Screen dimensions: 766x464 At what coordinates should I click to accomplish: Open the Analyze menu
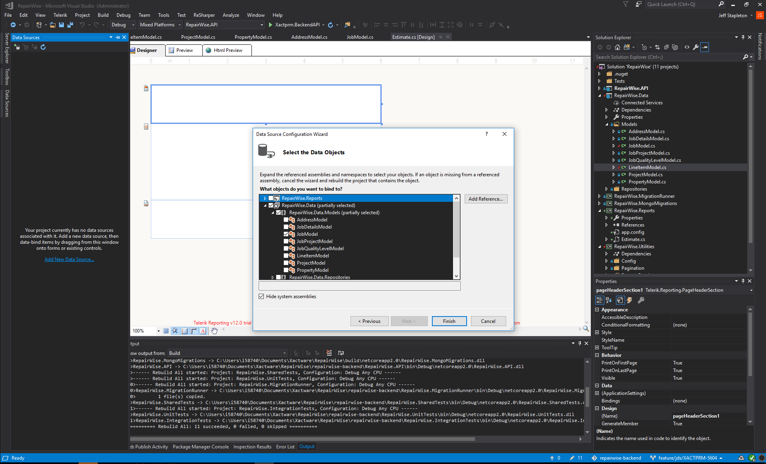tap(231, 15)
